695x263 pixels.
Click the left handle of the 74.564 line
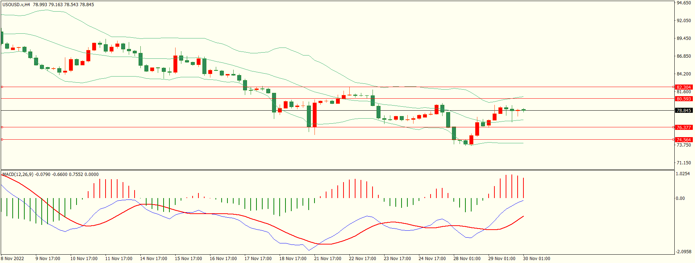tap(2, 140)
